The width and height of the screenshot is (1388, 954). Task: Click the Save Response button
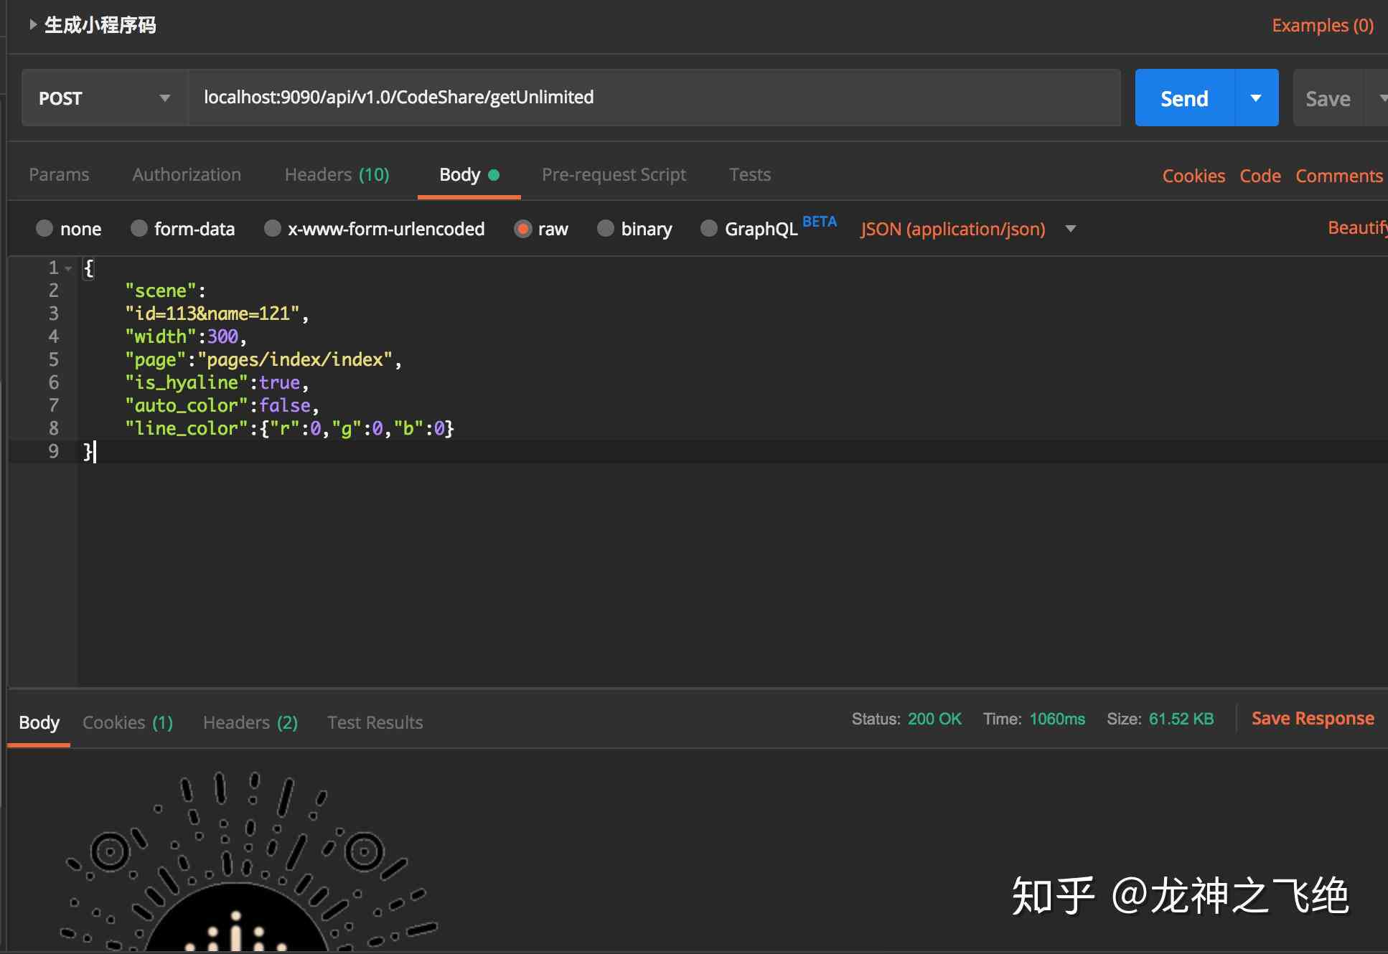coord(1313,718)
